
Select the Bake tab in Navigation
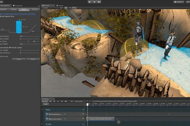point(24,9)
